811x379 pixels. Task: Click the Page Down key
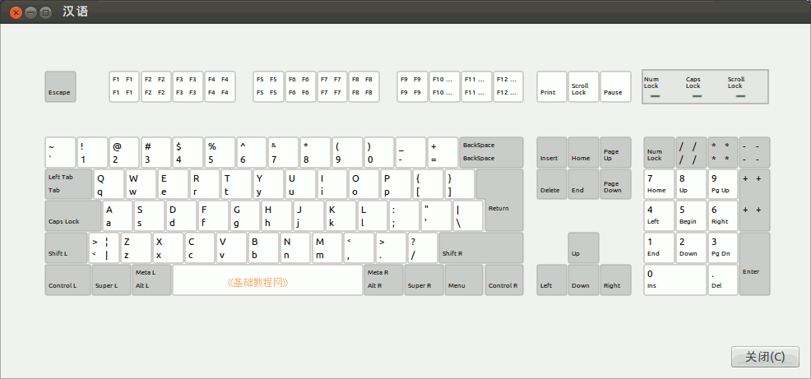pyautogui.click(x=615, y=184)
